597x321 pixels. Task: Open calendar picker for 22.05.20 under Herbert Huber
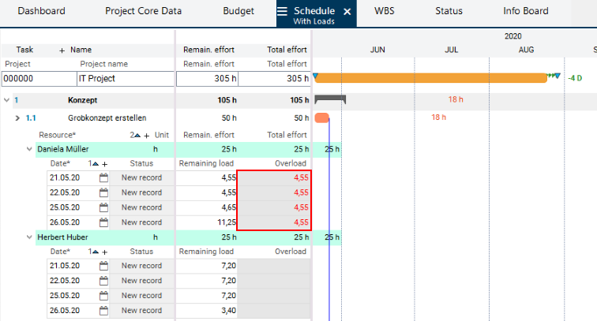click(x=103, y=281)
